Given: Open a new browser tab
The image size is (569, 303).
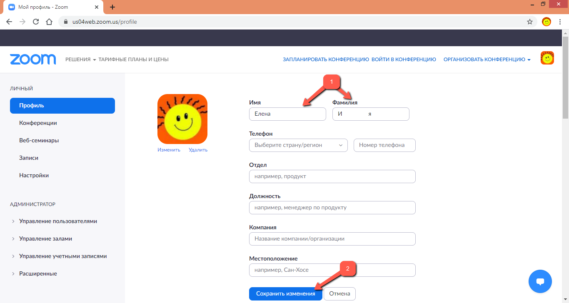Looking at the screenshot, I should pyautogui.click(x=112, y=7).
